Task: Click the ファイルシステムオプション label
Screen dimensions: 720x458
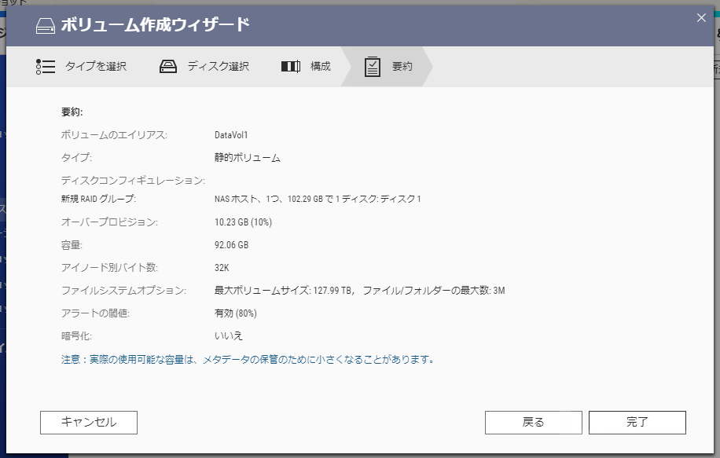Action: [123, 291]
